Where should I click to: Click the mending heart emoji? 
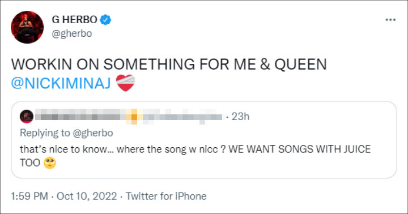pos(125,83)
